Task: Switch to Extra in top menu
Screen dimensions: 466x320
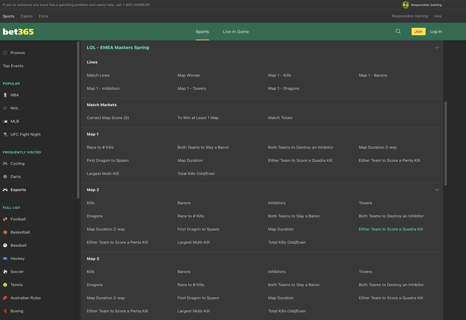Action: [43, 16]
